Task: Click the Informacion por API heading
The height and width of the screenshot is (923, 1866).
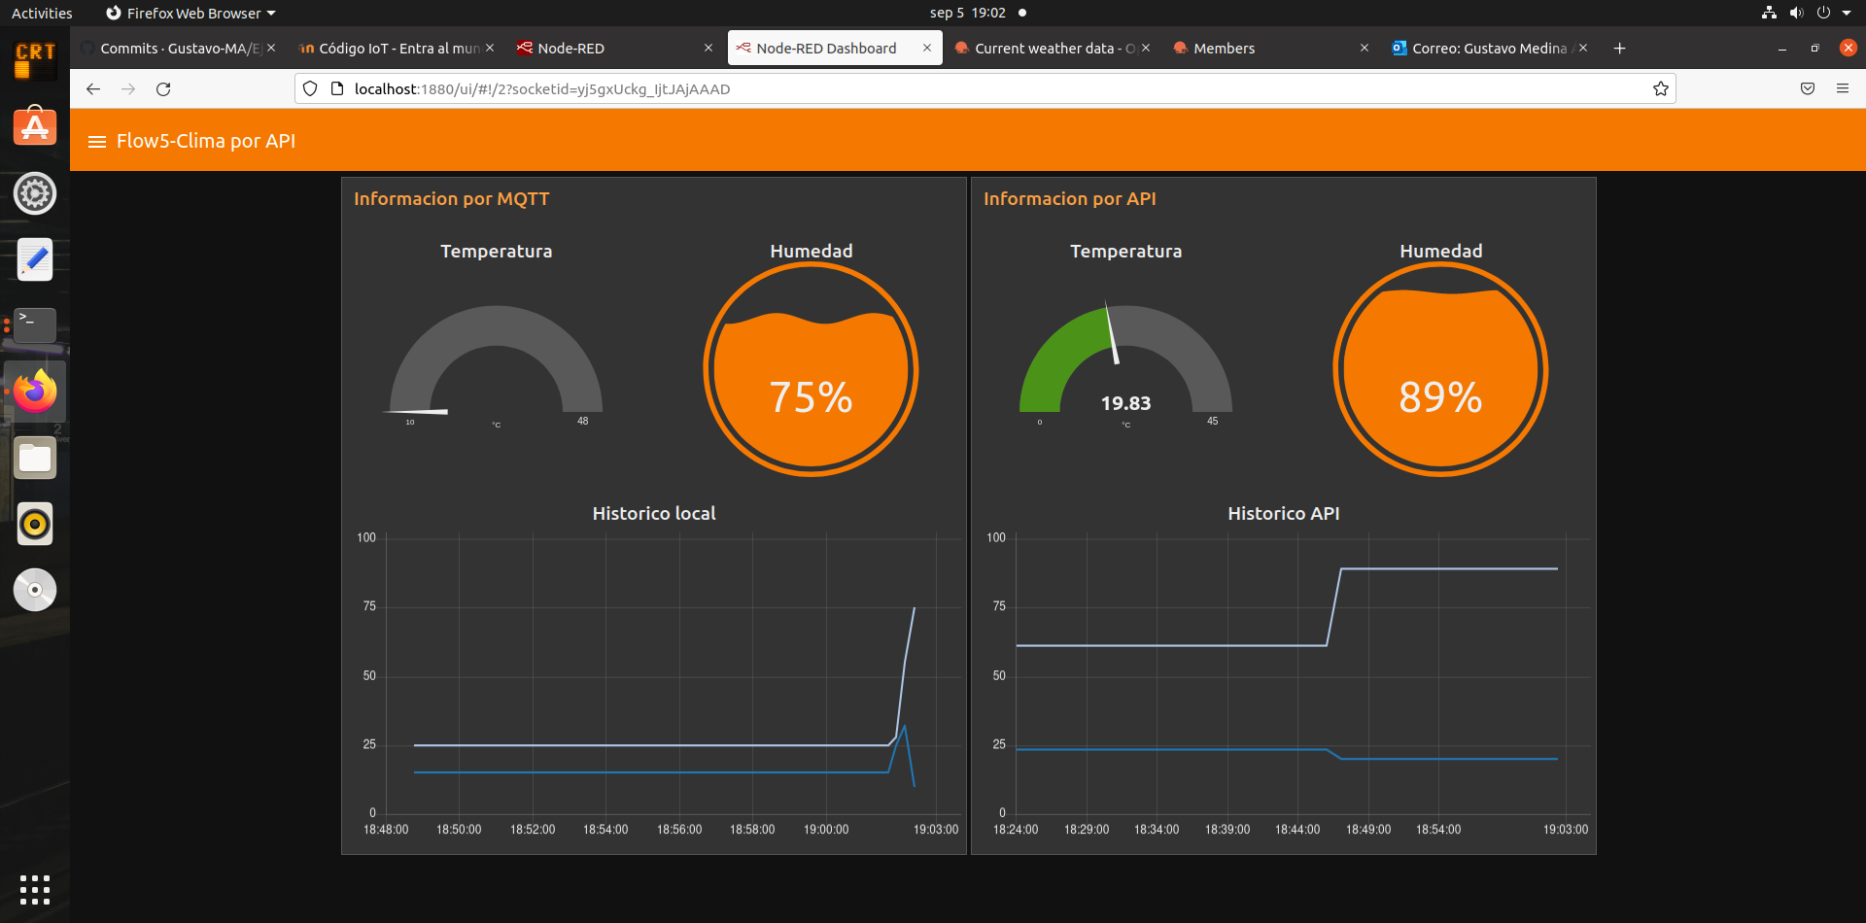Action: (x=1070, y=199)
